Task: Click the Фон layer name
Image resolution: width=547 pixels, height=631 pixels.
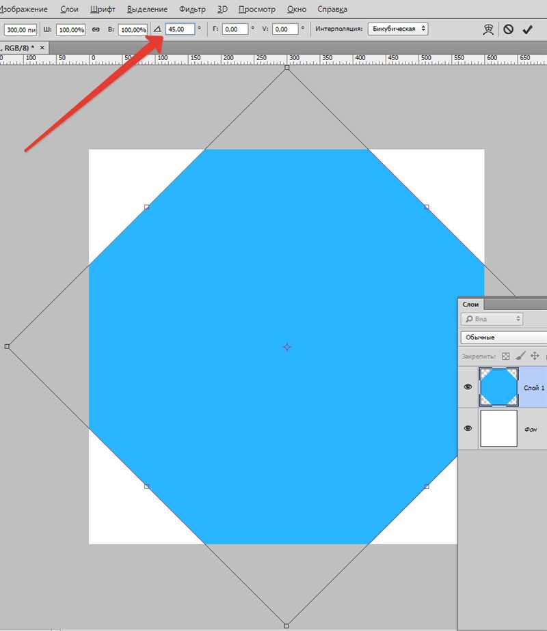Action: [531, 430]
